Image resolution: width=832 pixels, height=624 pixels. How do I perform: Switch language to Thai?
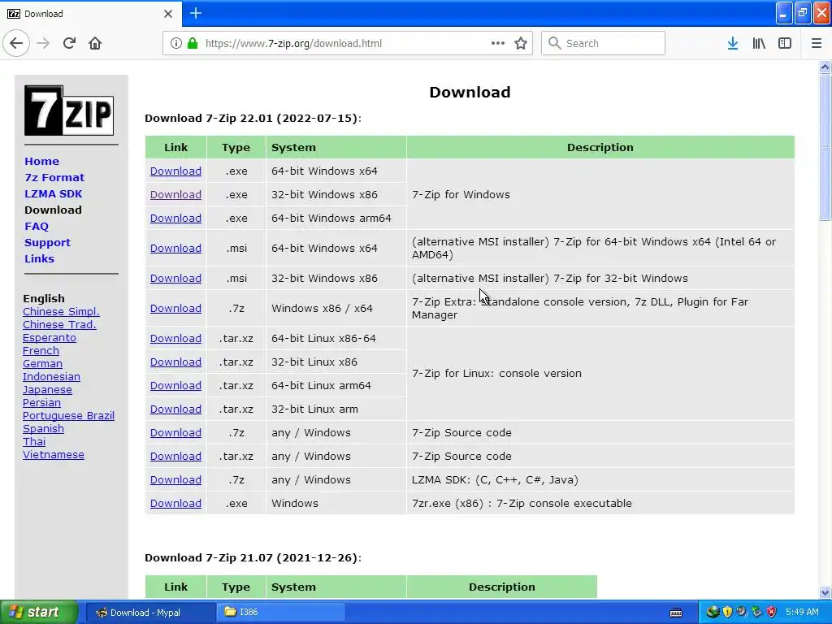coord(34,441)
